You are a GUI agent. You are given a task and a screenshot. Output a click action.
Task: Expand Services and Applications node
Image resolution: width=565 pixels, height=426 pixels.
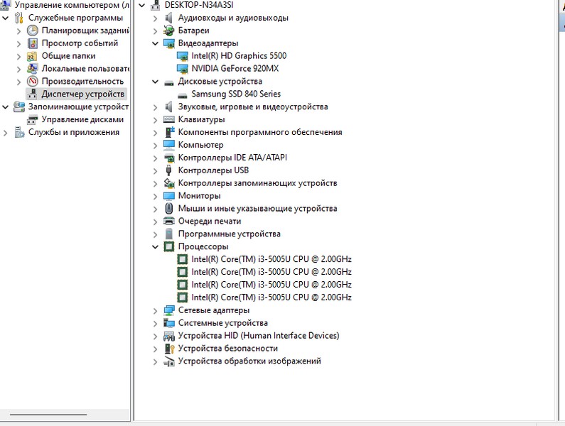[x=6, y=133]
